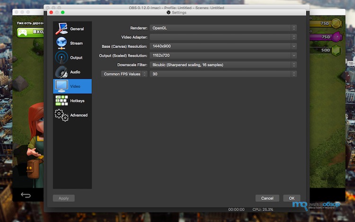Open the Hotkeys keyboard icon
The width and height of the screenshot is (355, 222).
click(x=62, y=100)
